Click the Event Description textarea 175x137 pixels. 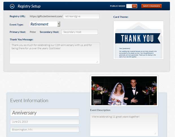(124, 125)
